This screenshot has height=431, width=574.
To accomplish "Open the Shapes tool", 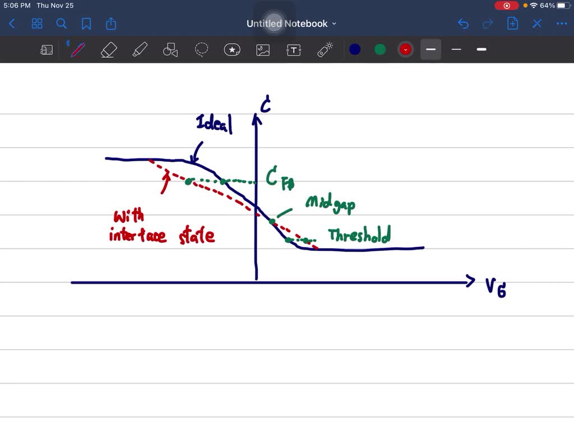I will click(170, 49).
